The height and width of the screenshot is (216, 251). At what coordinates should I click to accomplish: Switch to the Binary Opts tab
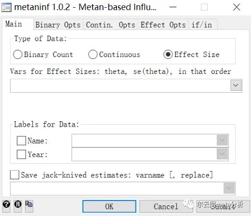58,25
